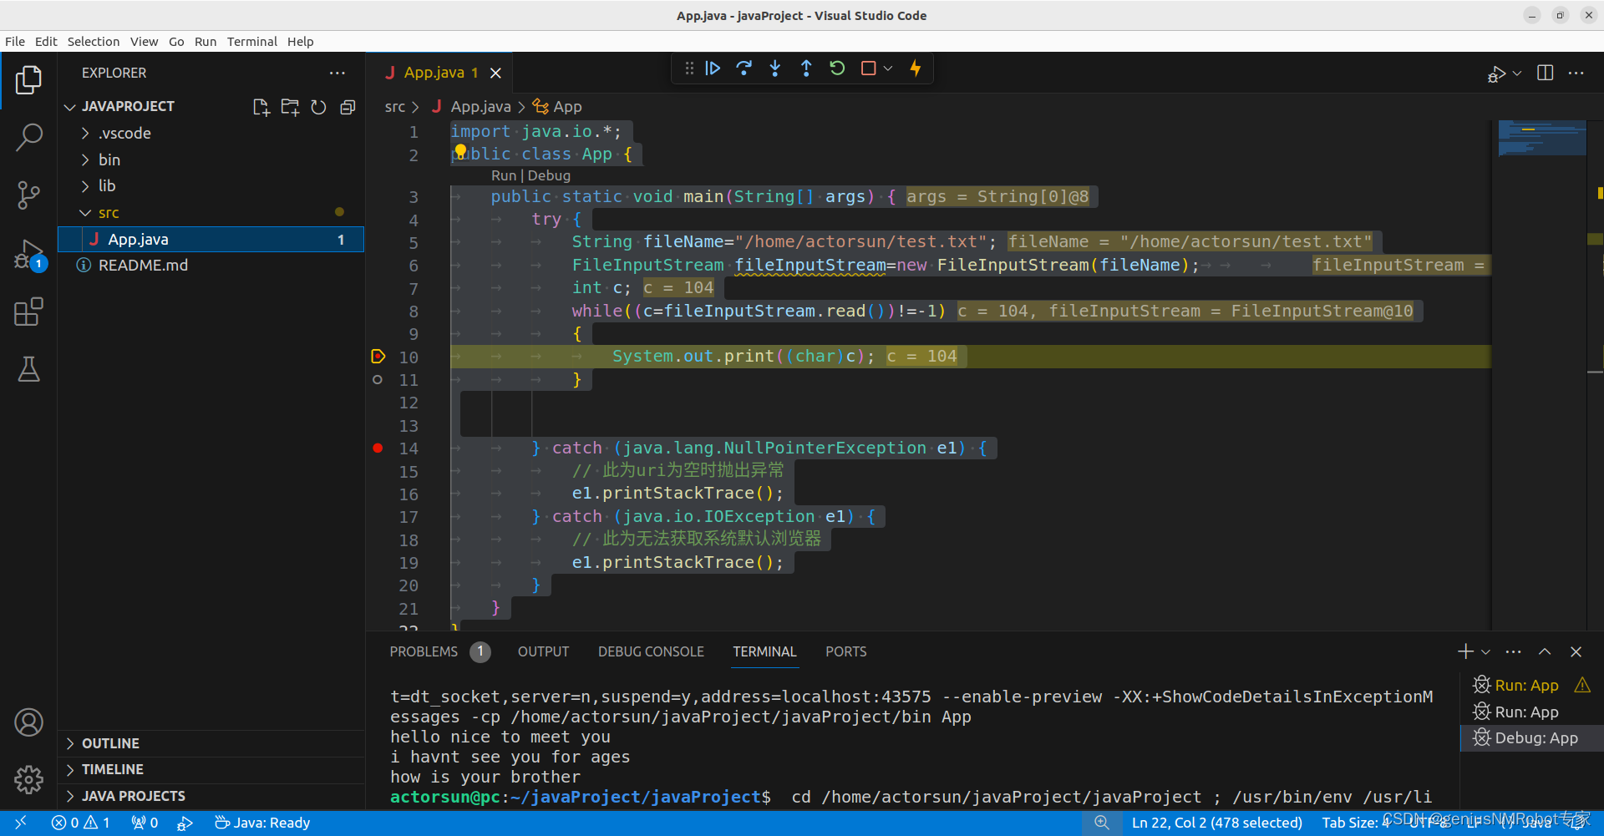Open the Search view in activity bar
Screen dimensions: 1604x836
28,137
